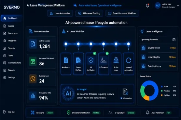Click the Auto Reminder bell icon
181x120 pixels.
[x=148, y=112]
